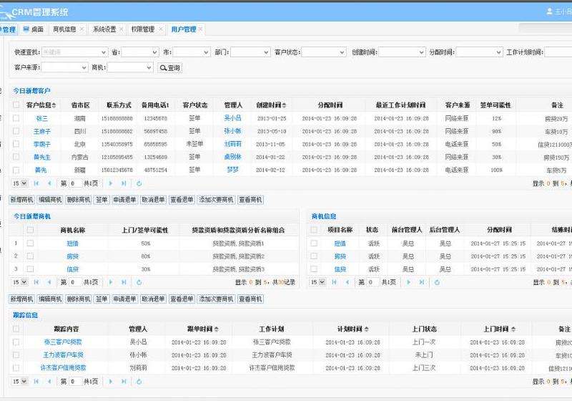Go to previous page of 今日新增商机 table
Viewport: 572px width, 401px height.
(x=49, y=282)
